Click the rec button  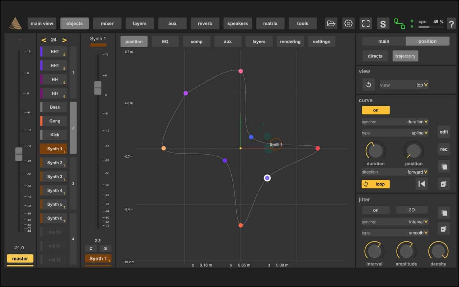tap(444, 149)
